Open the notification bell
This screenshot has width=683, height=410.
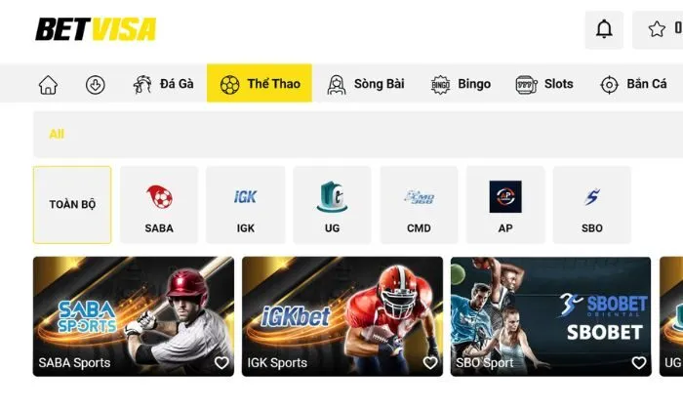(x=604, y=29)
